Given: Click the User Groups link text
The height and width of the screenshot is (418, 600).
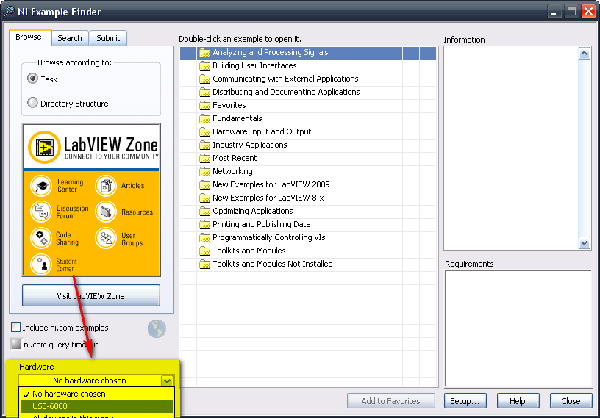Looking at the screenshot, I should (132, 239).
